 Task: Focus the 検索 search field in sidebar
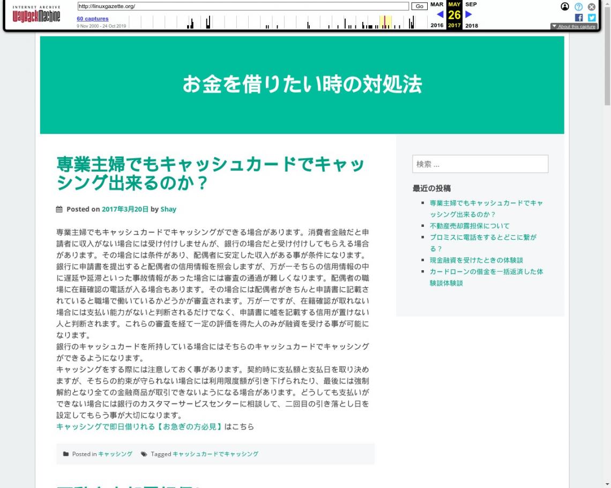tap(480, 164)
